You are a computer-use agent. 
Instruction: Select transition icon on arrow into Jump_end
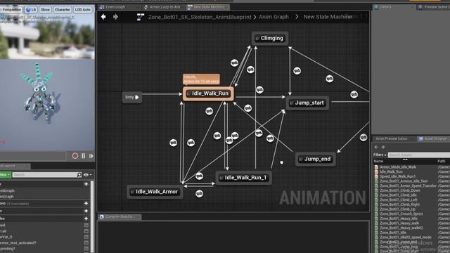(x=364, y=138)
